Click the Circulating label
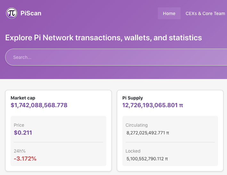This screenshot has height=175, width=227. click(x=136, y=125)
